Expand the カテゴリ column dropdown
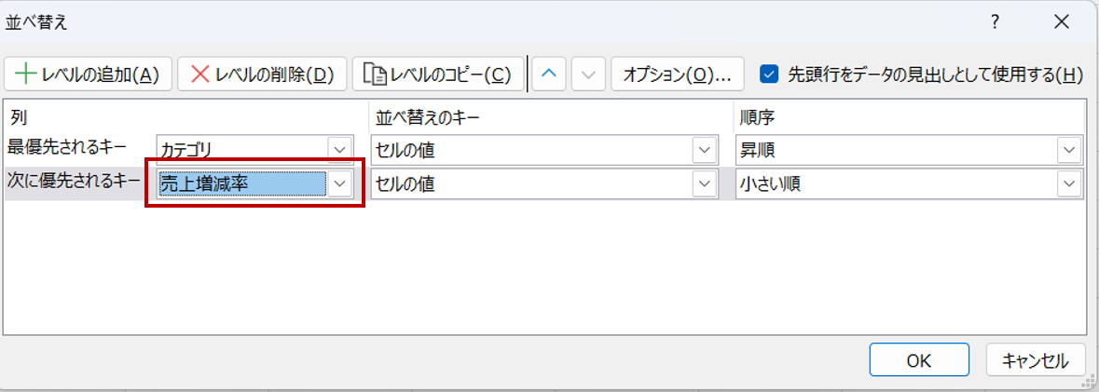This screenshot has width=1099, height=392. pyautogui.click(x=340, y=149)
